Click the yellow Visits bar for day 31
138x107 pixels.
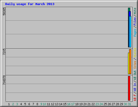(x=129, y=63)
